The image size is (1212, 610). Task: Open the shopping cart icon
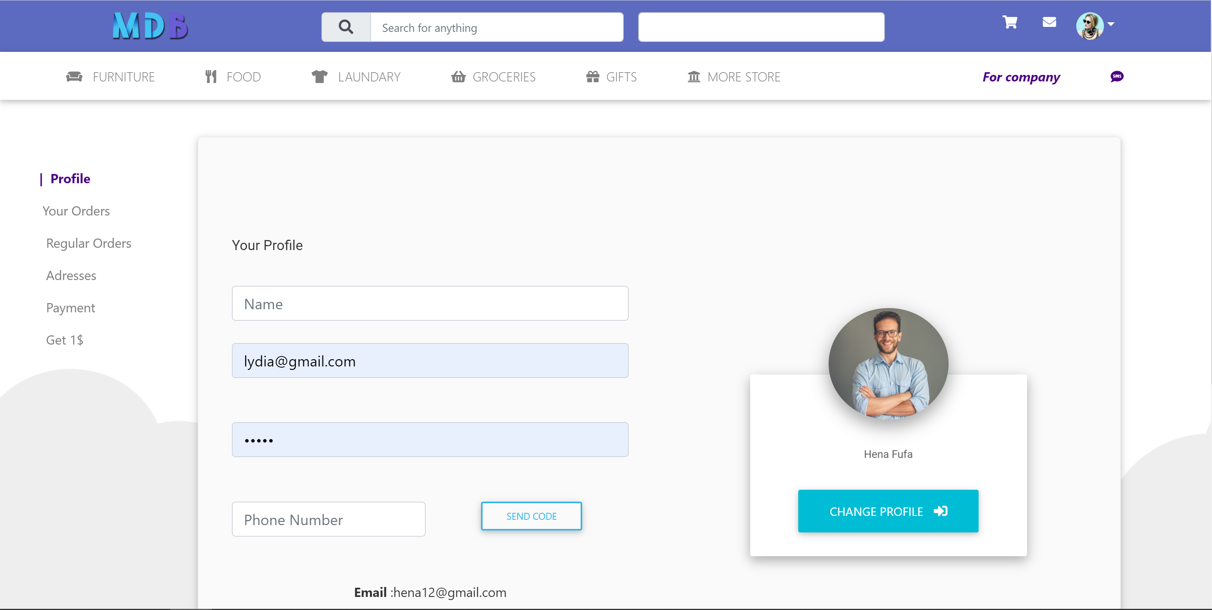1010,22
